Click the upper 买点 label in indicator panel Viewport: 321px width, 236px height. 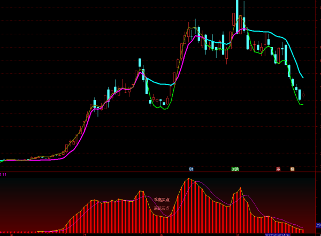pyautogui.click(x=161, y=200)
